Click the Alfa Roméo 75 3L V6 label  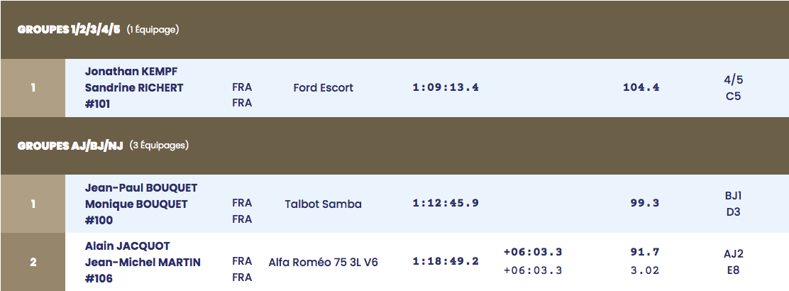pyautogui.click(x=323, y=263)
